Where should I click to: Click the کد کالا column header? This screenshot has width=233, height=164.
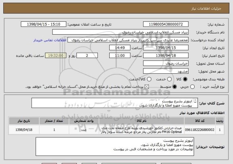coord(200,121)
